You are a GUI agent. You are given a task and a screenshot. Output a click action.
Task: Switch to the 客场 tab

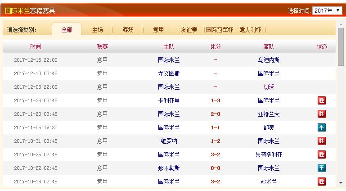(x=128, y=30)
